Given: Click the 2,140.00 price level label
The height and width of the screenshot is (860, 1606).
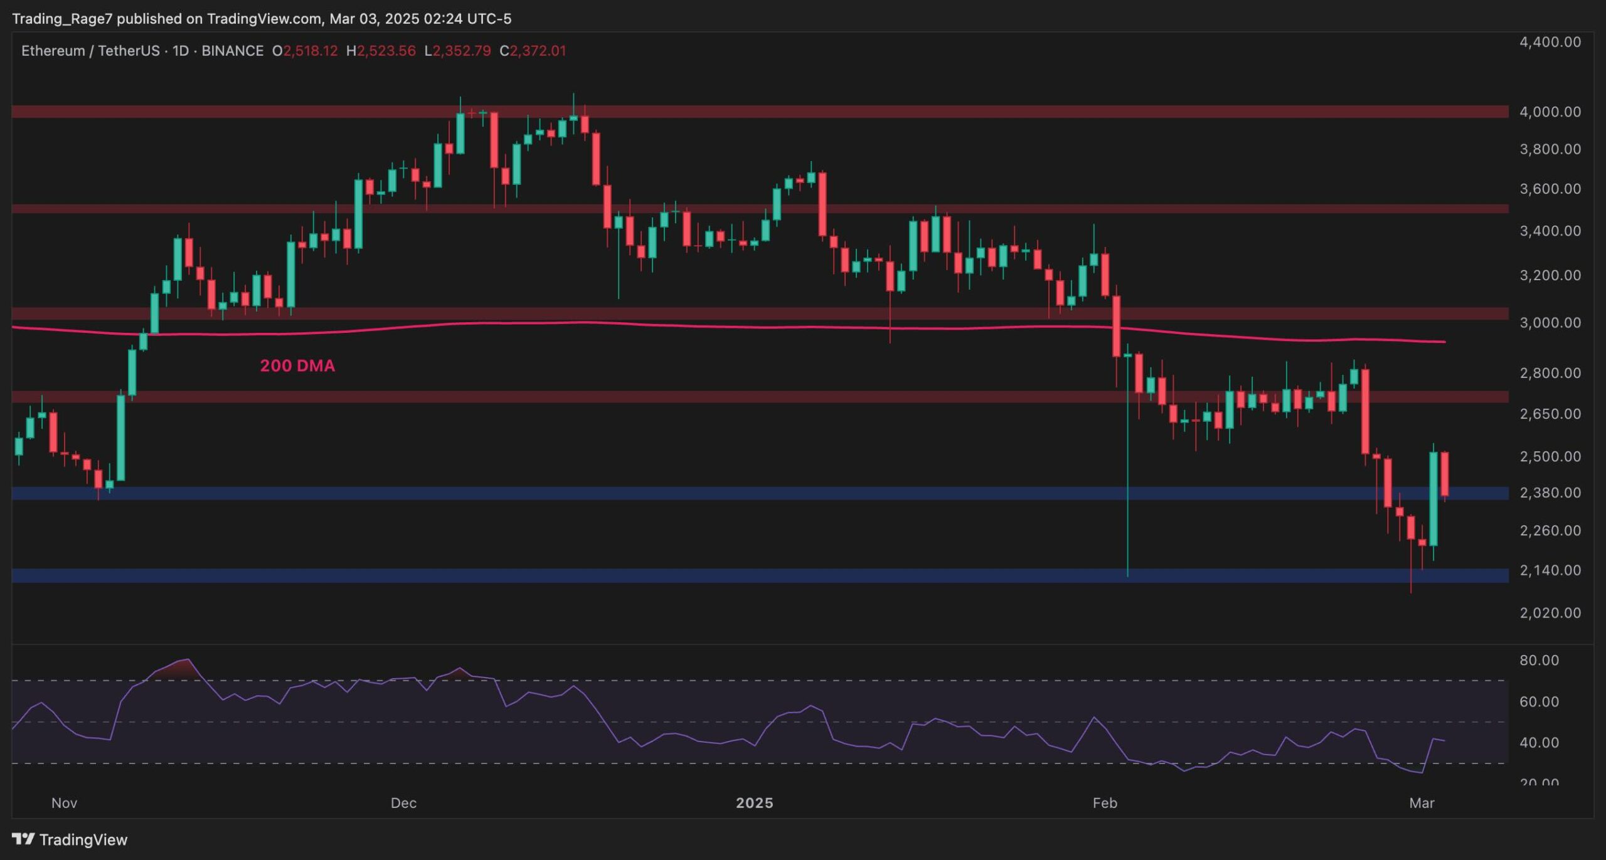Looking at the screenshot, I should click(1550, 570).
